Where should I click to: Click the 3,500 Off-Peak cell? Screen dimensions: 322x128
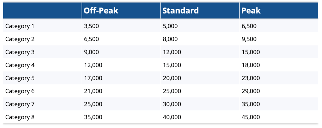(92, 26)
